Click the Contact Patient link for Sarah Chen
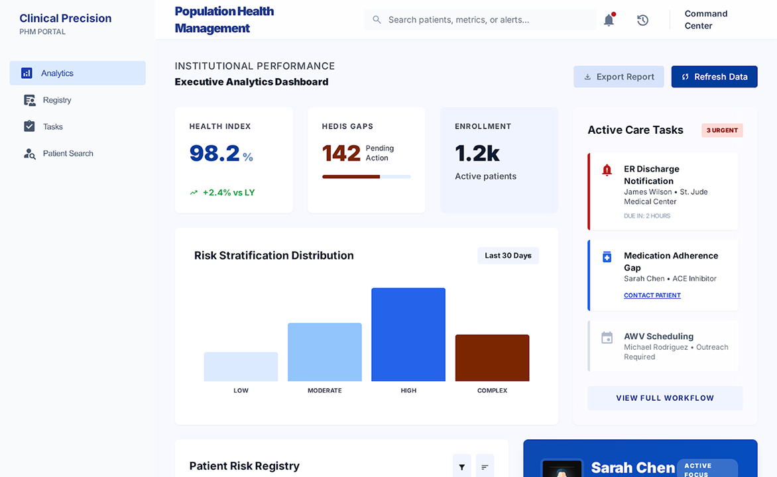 tap(652, 295)
